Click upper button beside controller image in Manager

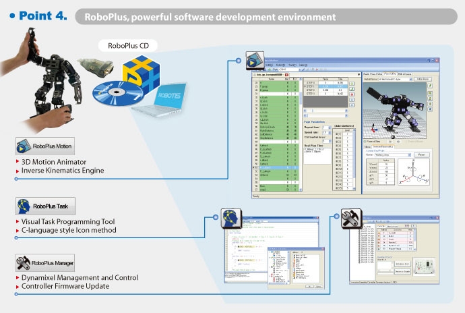pos(403,264)
